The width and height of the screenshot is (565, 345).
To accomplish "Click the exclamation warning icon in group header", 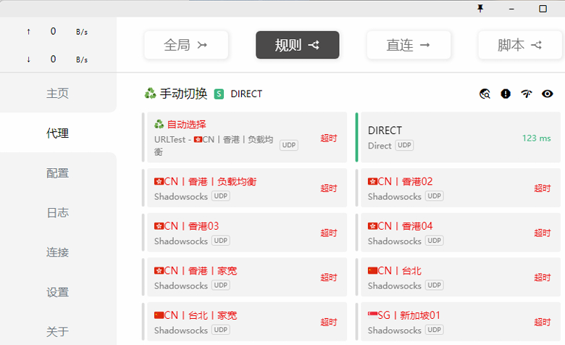I will (506, 93).
